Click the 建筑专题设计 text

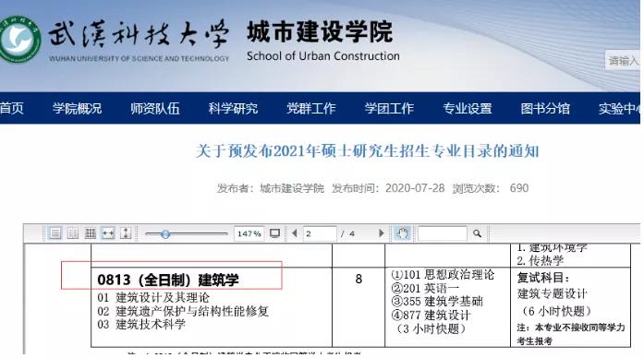click(x=553, y=293)
